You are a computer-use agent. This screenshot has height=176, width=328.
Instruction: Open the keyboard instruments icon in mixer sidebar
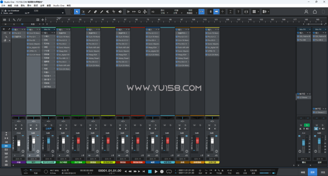pyautogui.click(x=6, y=153)
